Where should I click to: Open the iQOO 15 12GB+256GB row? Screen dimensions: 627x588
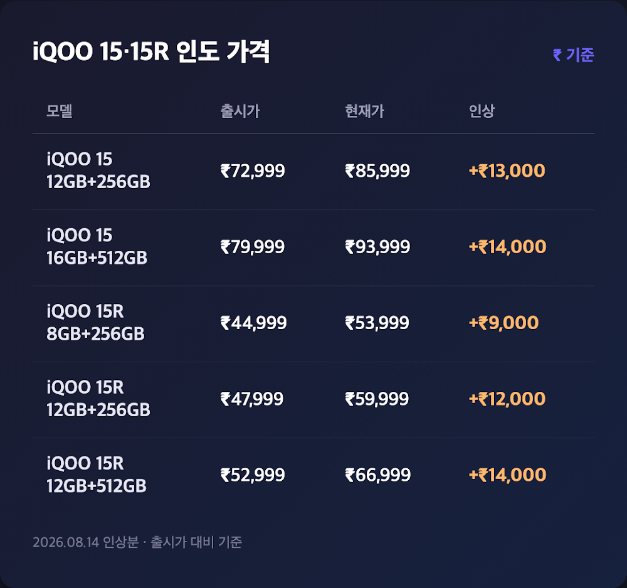point(313,172)
